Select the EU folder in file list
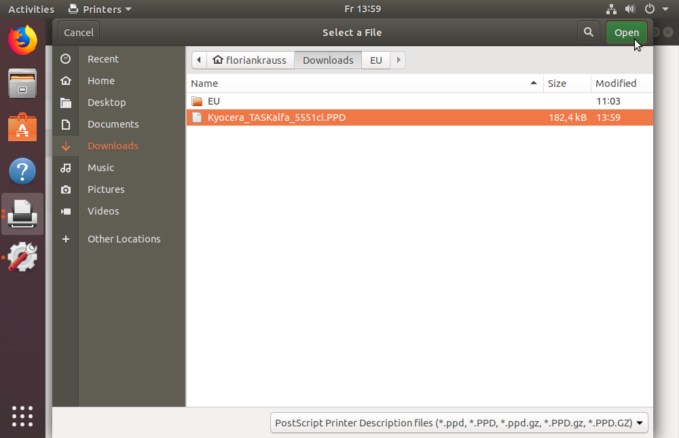This screenshot has height=438, width=679. click(x=214, y=101)
